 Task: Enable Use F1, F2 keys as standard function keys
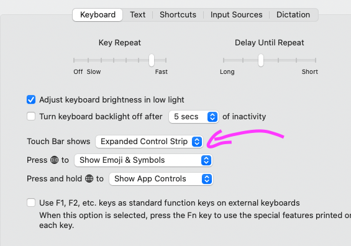coord(31,203)
